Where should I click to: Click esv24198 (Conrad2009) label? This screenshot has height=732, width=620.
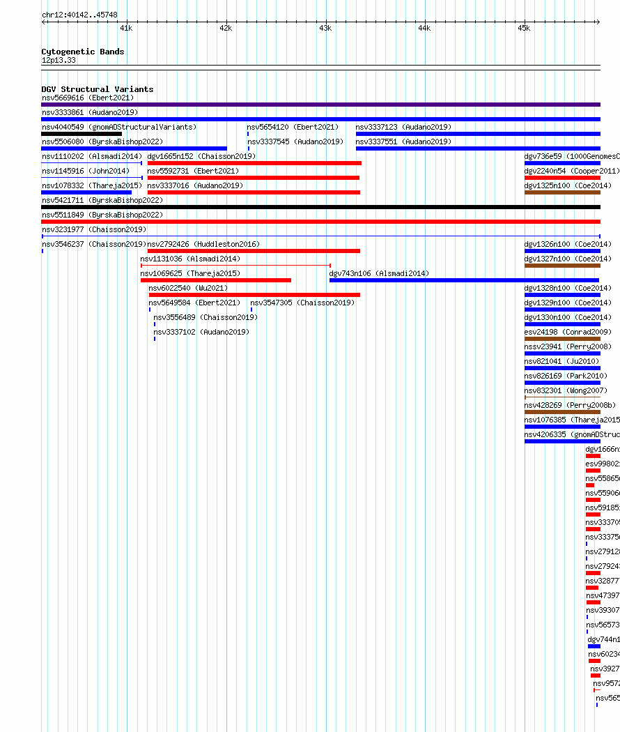[568, 332]
